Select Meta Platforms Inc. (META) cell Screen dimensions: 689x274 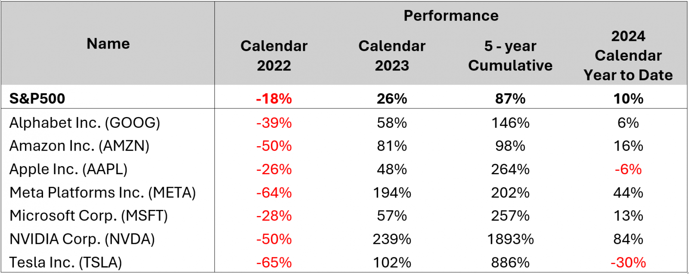pyautogui.click(x=102, y=192)
